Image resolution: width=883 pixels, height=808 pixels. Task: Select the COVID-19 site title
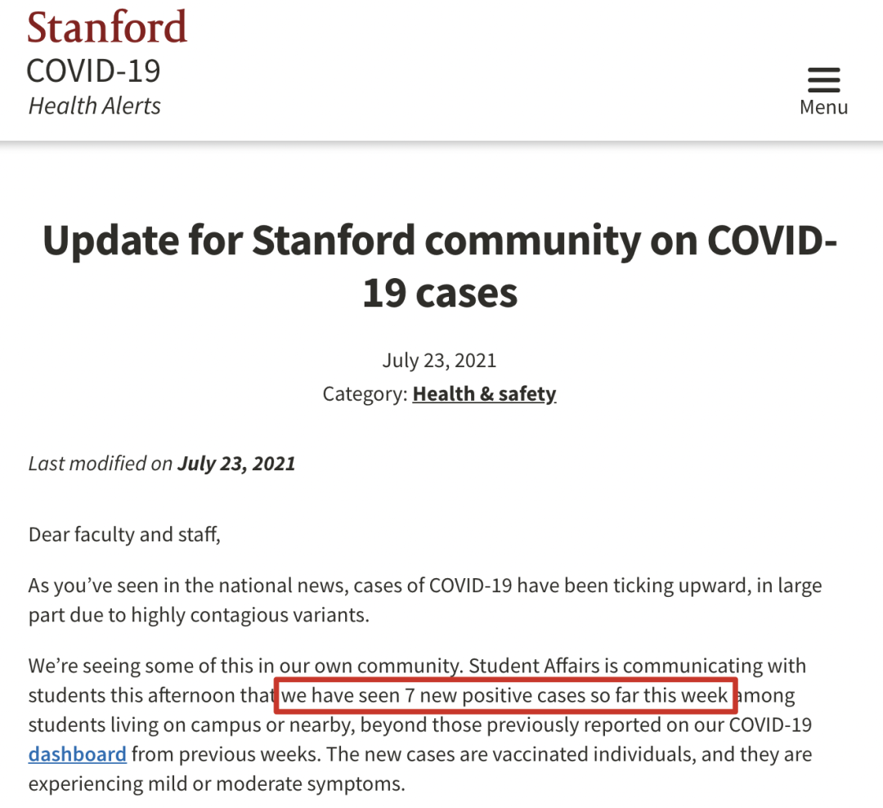pos(93,71)
